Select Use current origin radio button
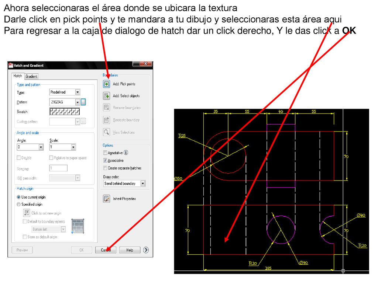The image size is (378, 283). tap(18, 197)
